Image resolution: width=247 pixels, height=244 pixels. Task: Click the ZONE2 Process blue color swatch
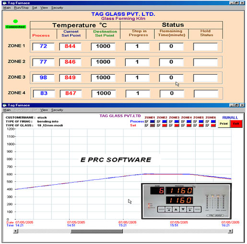(165, 122)
